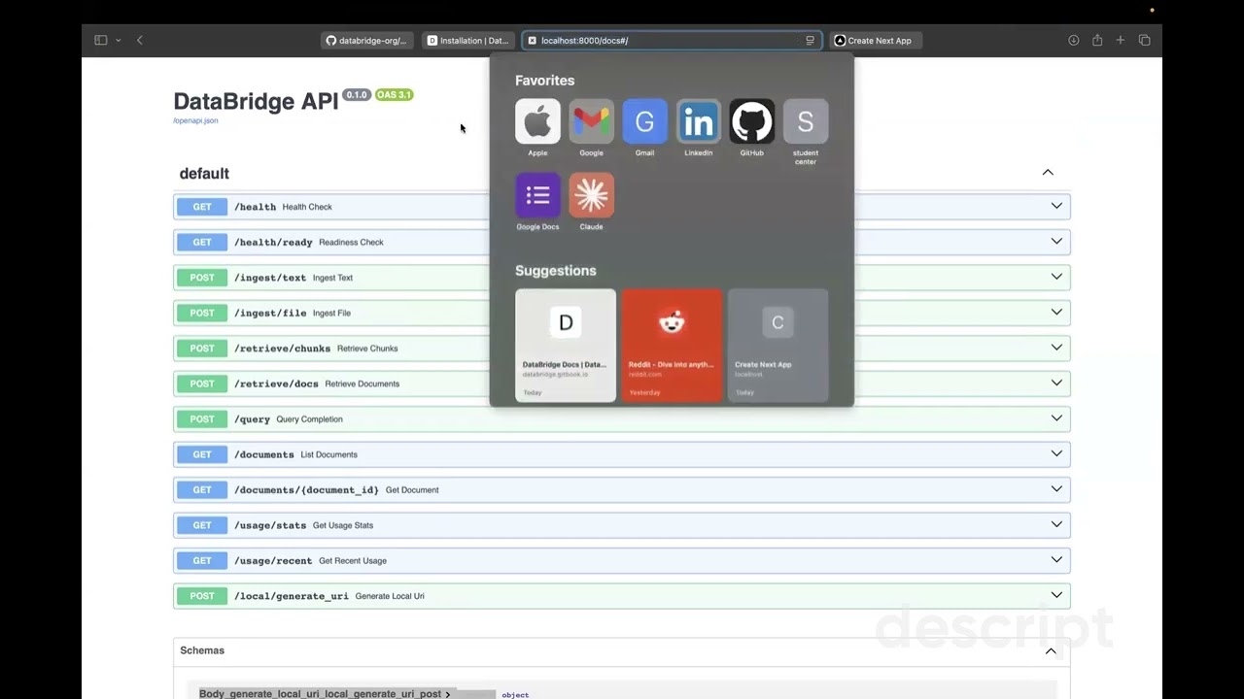1244x699 pixels.
Task: Click POST badge of /ingest/file row
Action: [x=202, y=313]
